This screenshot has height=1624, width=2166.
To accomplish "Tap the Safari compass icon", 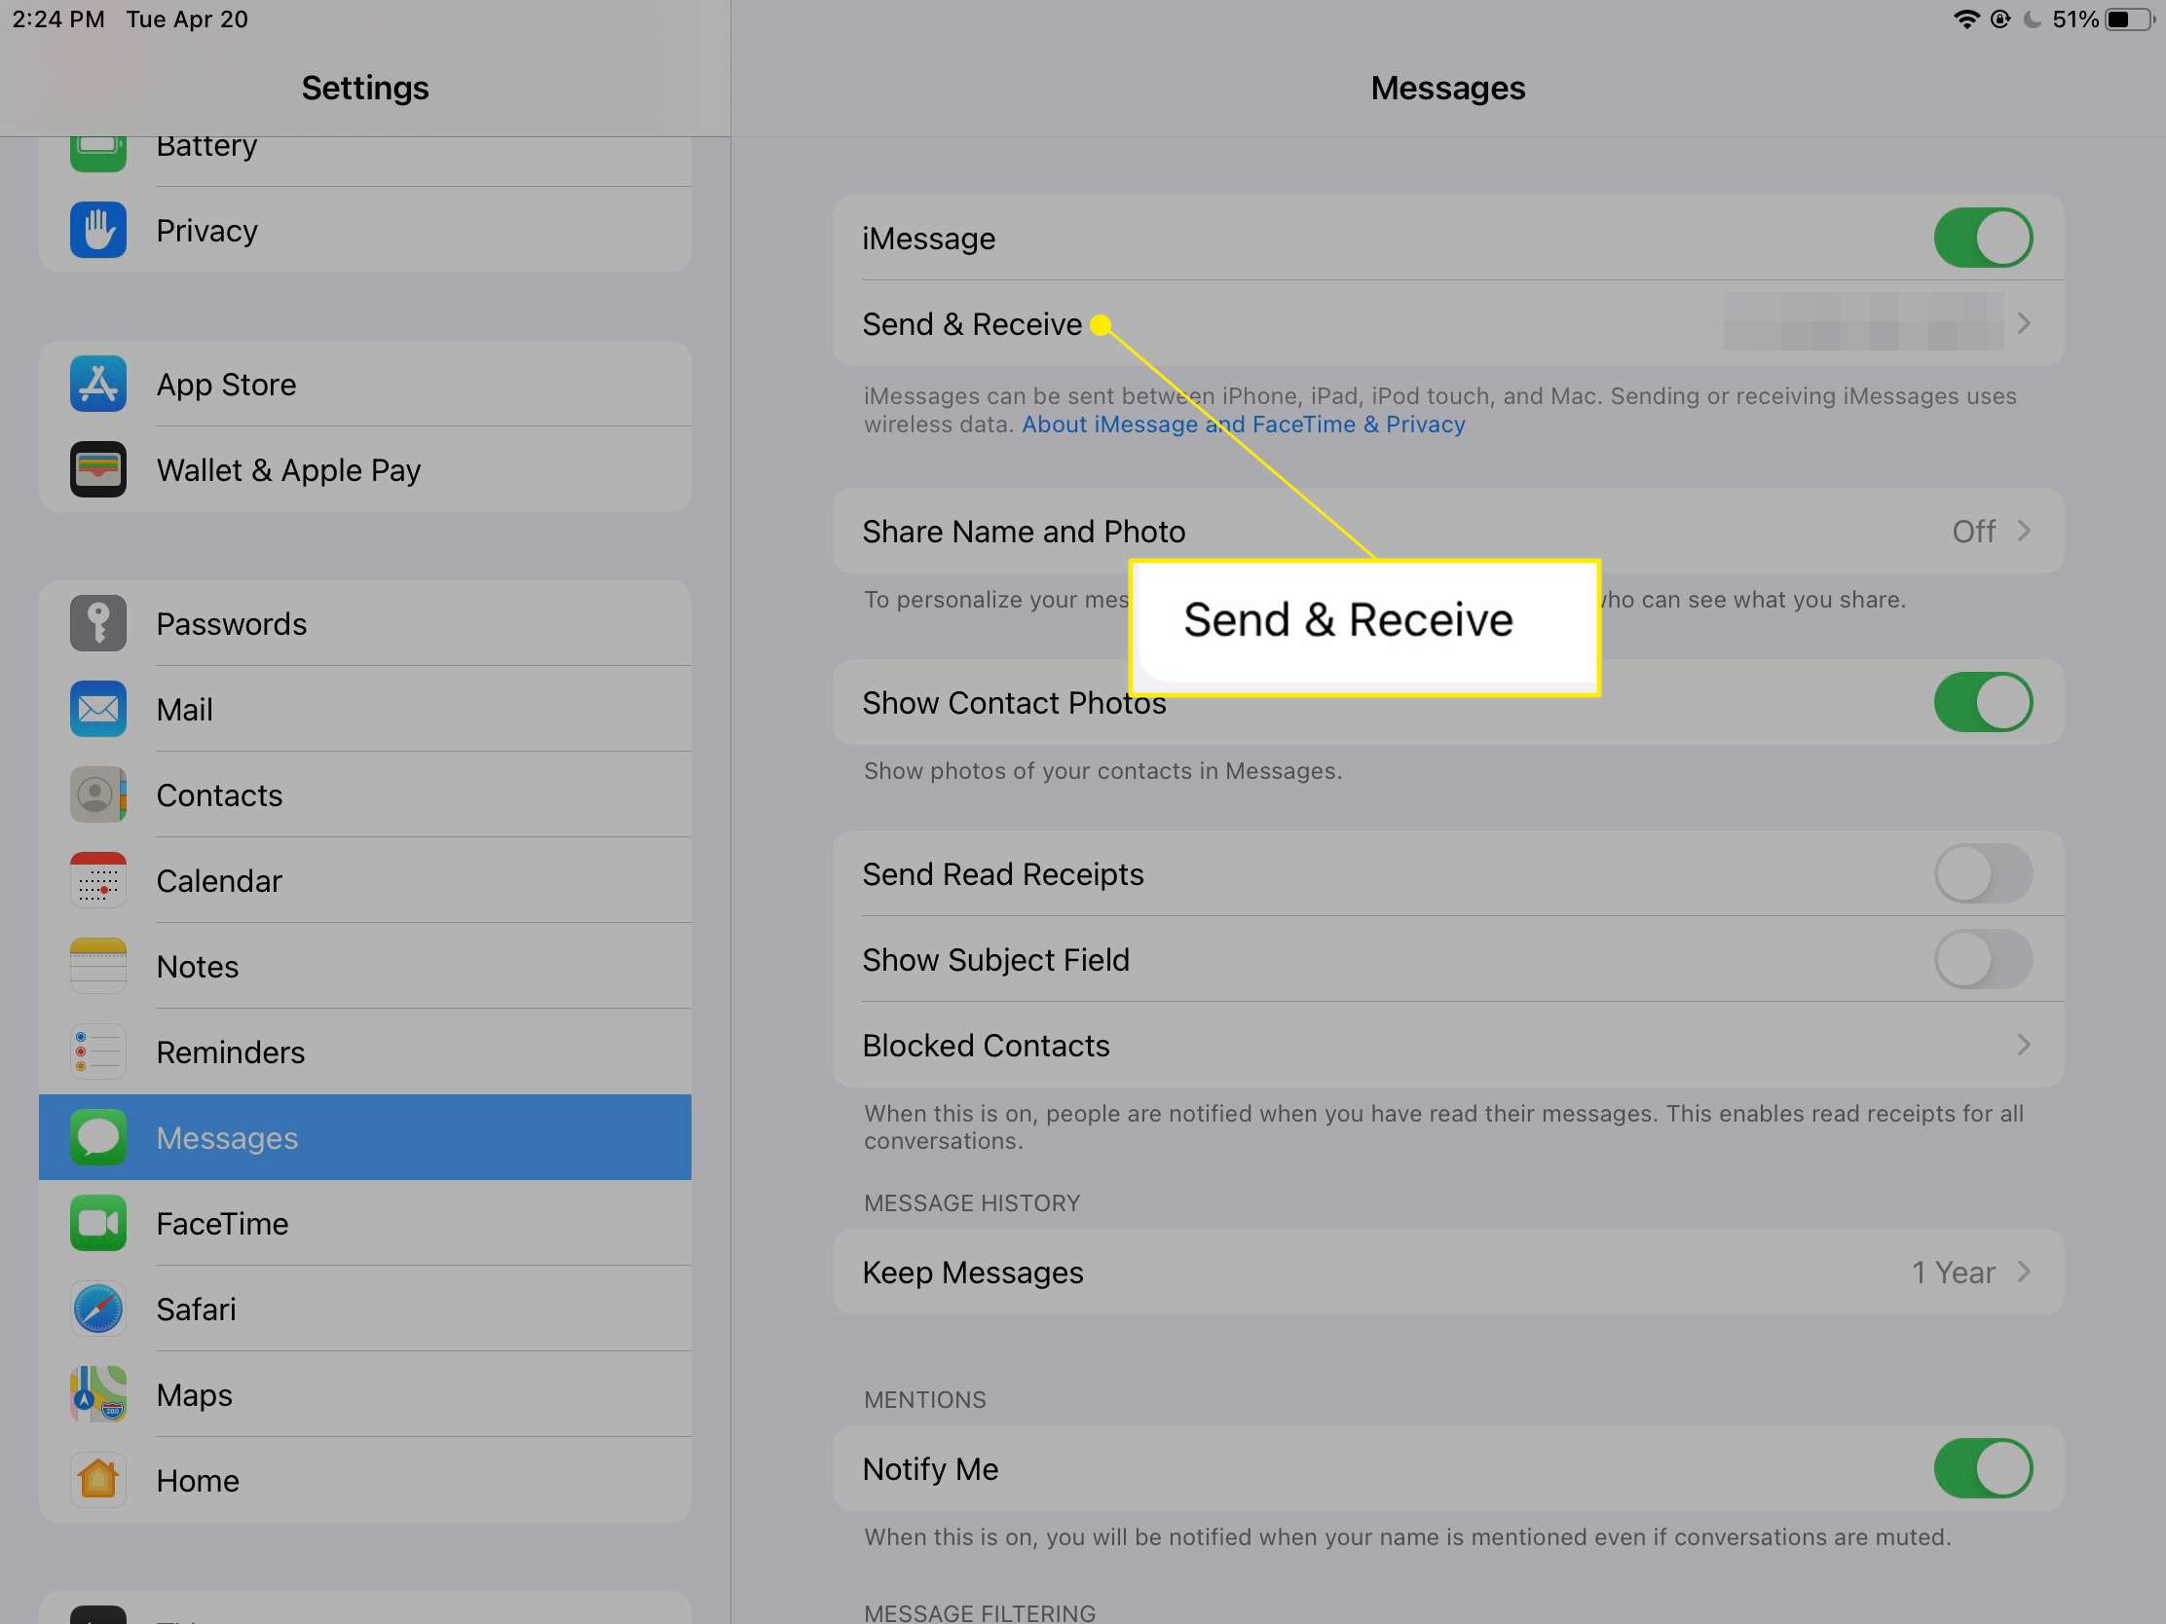I will point(98,1309).
